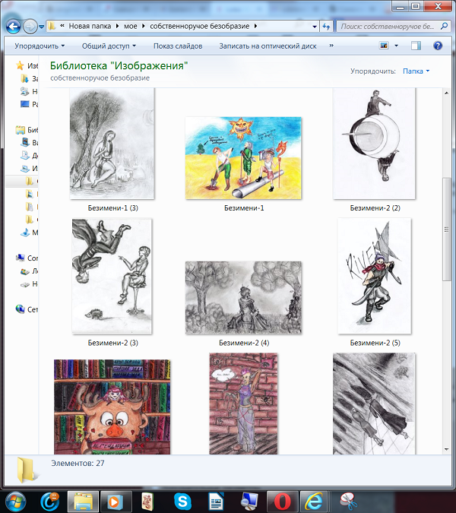This screenshot has width=456, height=513.
Task: Select thumbnail 'Безимени-1 (3)'
Action: click(112, 144)
